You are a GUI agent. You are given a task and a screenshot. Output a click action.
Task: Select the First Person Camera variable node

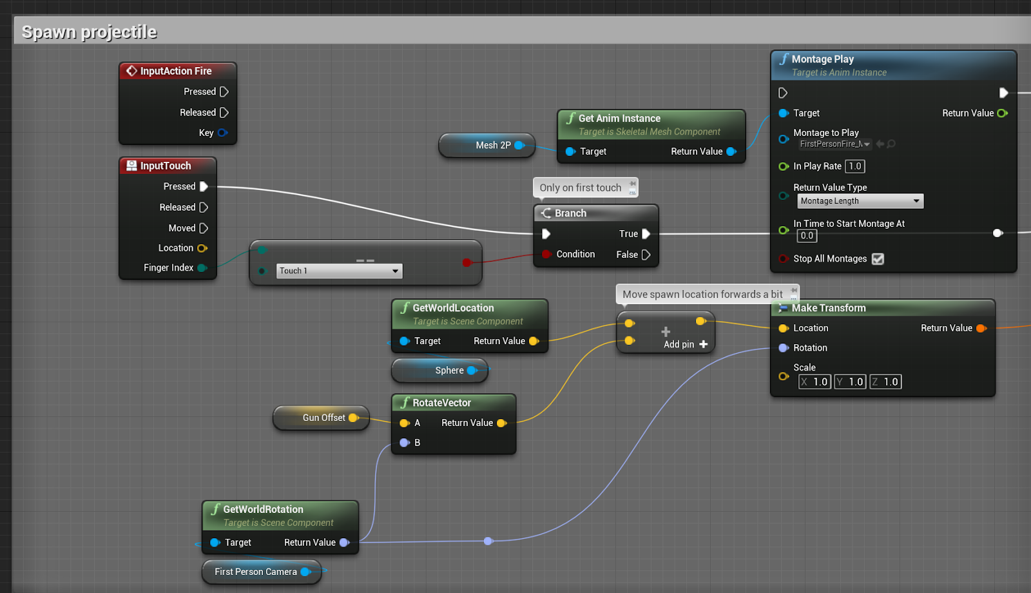coord(262,572)
